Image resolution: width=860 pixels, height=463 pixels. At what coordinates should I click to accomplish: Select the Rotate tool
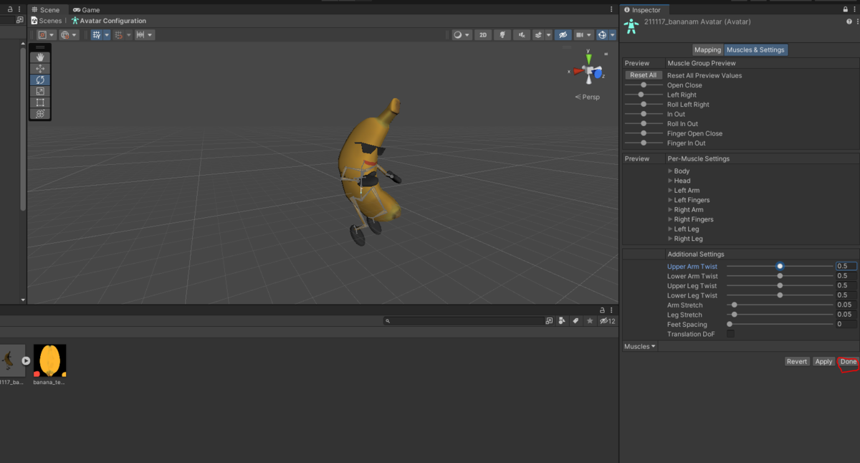[x=40, y=80]
